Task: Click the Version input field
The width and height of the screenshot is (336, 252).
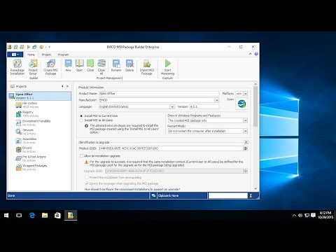Action: pyautogui.click(x=204, y=106)
